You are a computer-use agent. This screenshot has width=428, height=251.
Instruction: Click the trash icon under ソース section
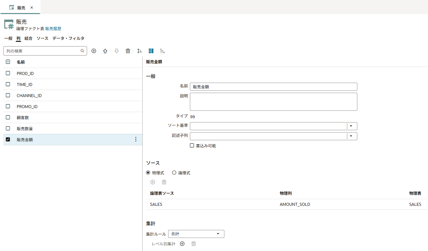(x=164, y=182)
